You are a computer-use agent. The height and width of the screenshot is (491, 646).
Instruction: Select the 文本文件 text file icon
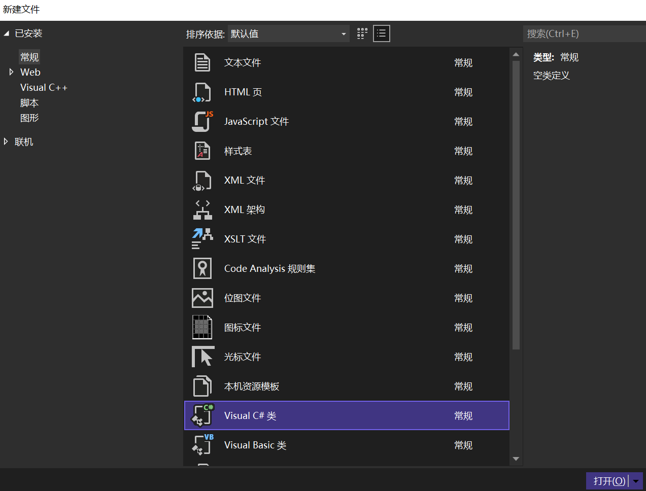[202, 63]
